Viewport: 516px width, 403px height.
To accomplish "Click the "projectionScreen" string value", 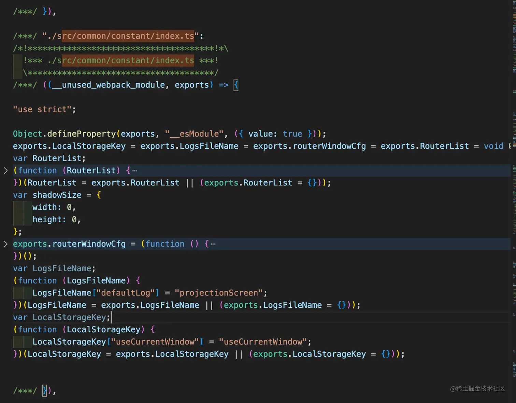I will (x=219, y=293).
